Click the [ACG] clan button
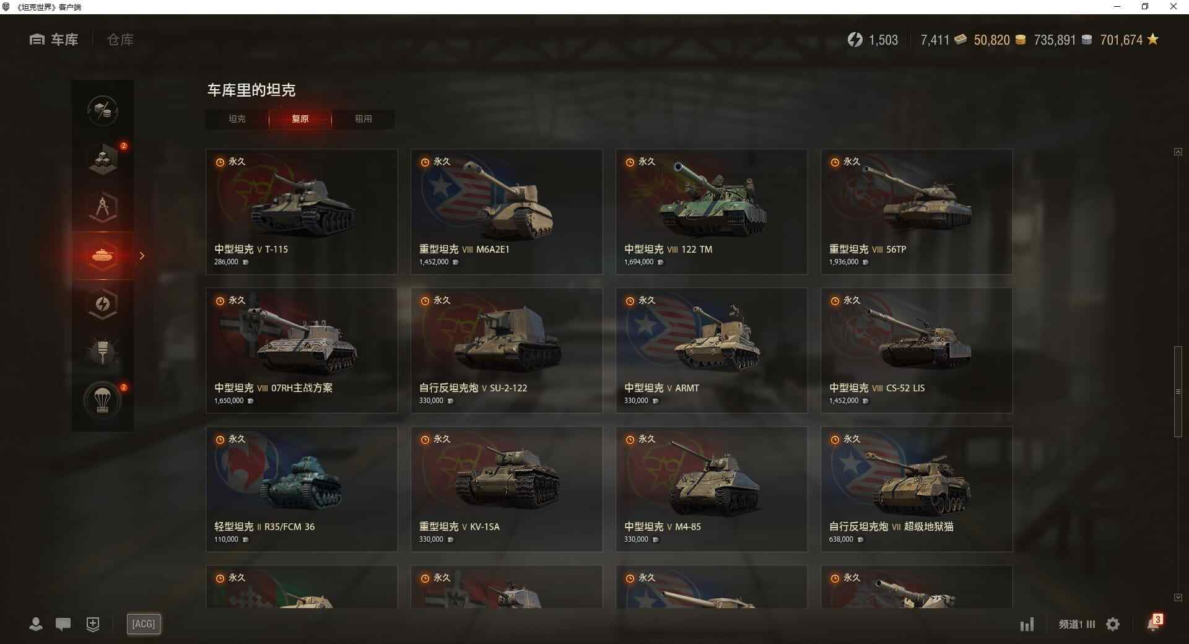 (144, 624)
